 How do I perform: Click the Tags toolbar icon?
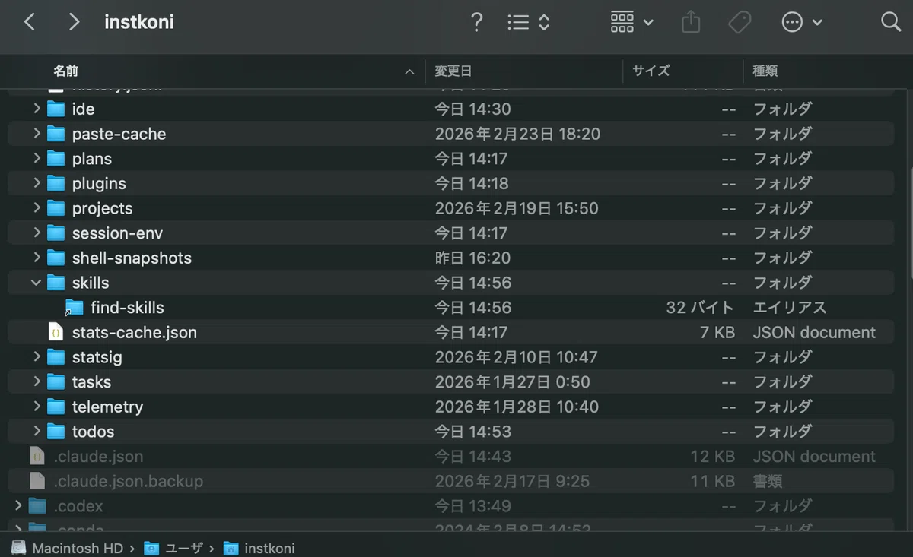[740, 22]
